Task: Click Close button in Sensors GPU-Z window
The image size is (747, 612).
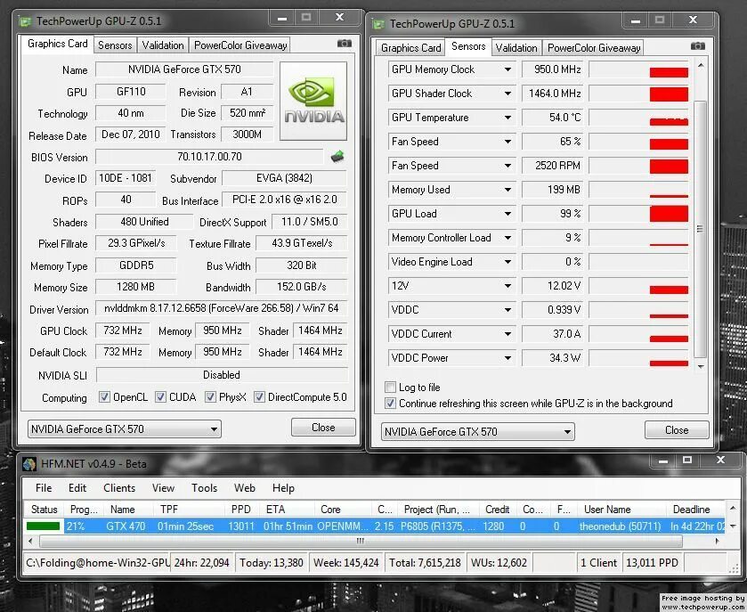Action: click(x=677, y=430)
